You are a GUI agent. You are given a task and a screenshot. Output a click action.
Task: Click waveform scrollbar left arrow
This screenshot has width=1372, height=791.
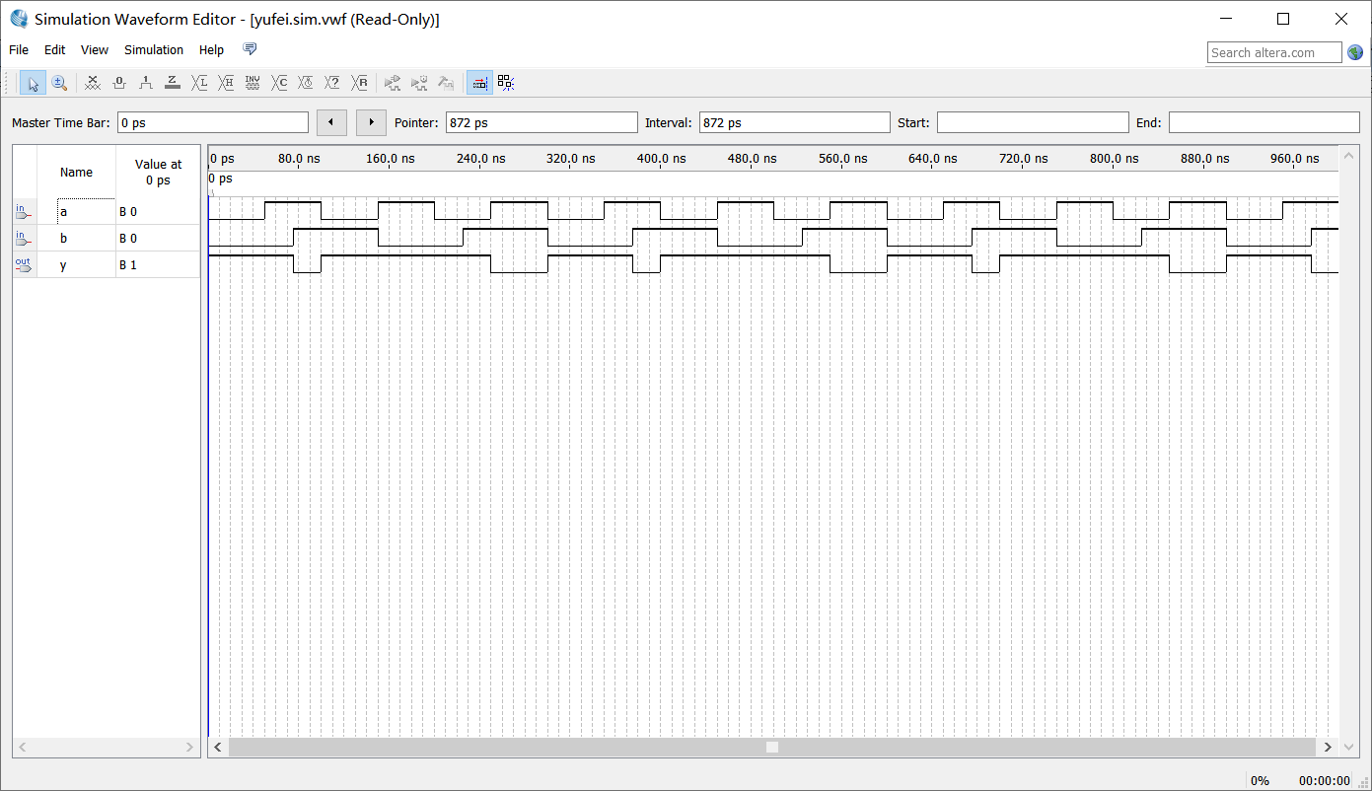pyautogui.click(x=219, y=748)
